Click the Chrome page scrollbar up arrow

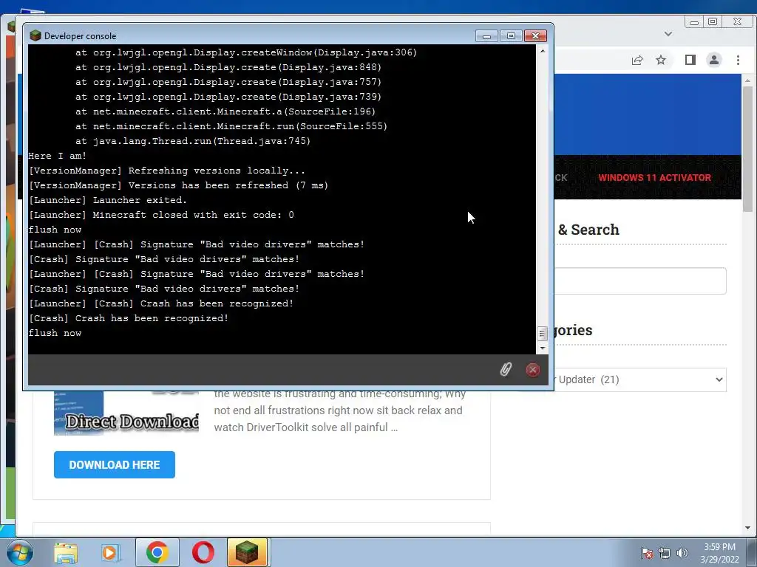pos(748,80)
